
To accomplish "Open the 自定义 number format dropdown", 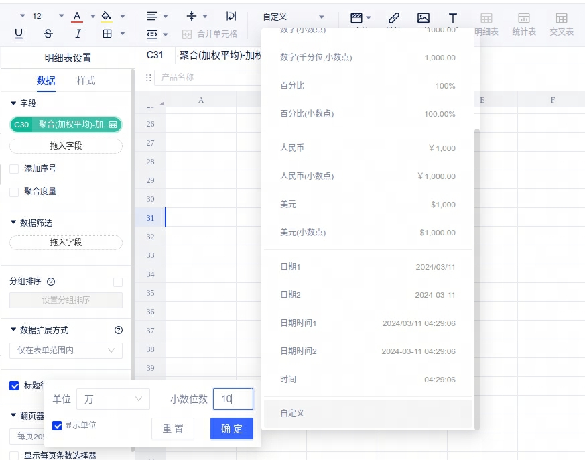I will pyautogui.click(x=293, y=17).
